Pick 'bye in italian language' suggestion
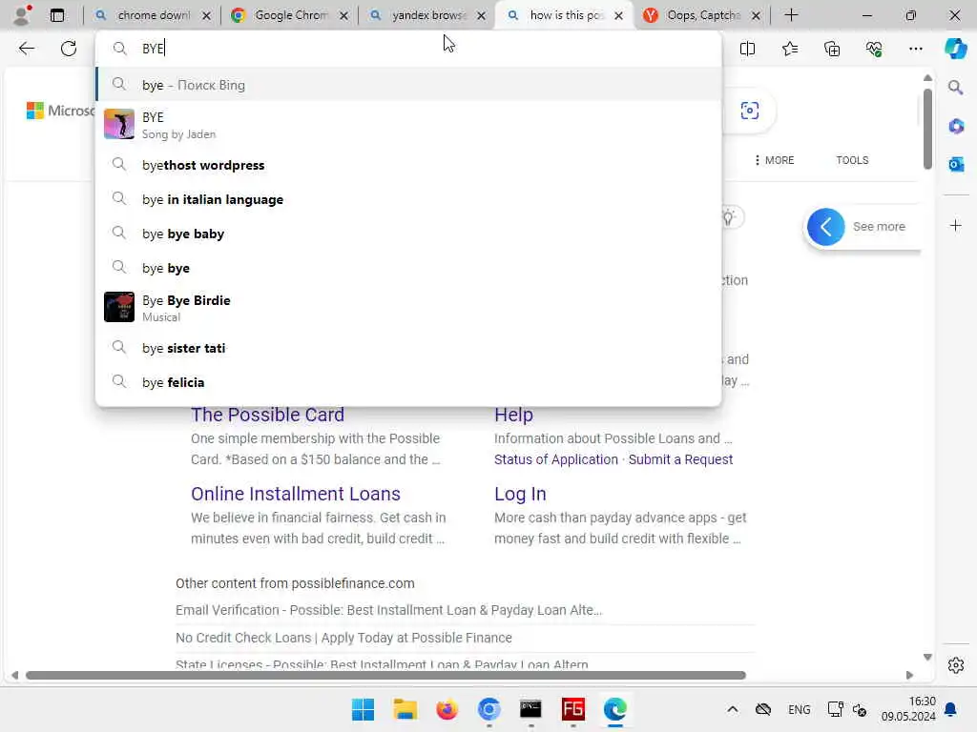Image resolution: width=977 pixels, height=732 pixels. (408, 199)
